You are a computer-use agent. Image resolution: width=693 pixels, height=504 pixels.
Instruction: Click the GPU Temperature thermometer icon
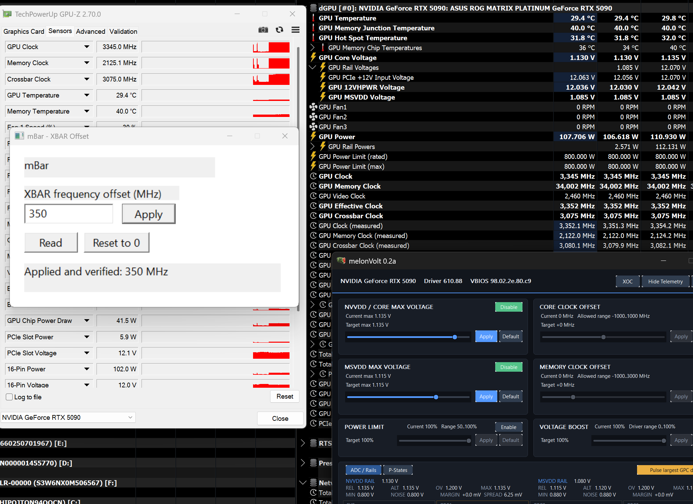[x=313, y=18]
